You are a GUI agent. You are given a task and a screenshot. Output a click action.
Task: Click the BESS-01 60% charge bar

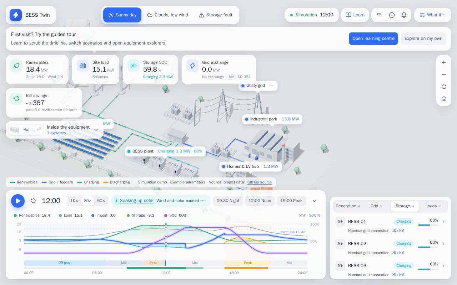428,225
